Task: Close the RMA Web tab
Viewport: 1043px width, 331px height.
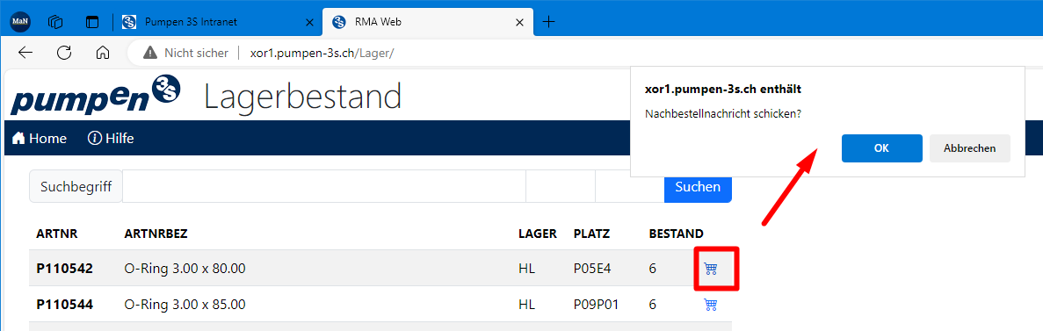Action: click(519, 22)
